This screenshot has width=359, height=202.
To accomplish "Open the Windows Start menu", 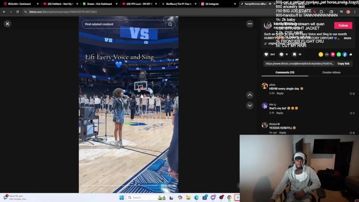I will [x=121, y=198].
